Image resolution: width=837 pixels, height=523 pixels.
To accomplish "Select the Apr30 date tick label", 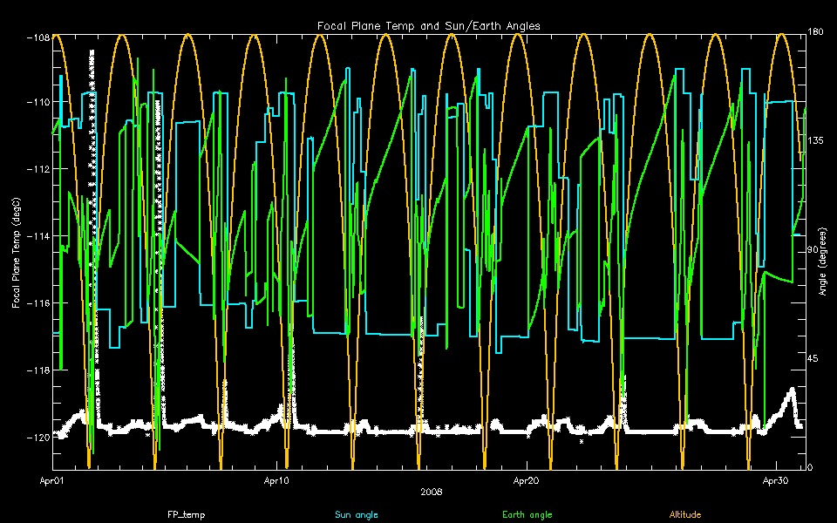I will [775, 480].
